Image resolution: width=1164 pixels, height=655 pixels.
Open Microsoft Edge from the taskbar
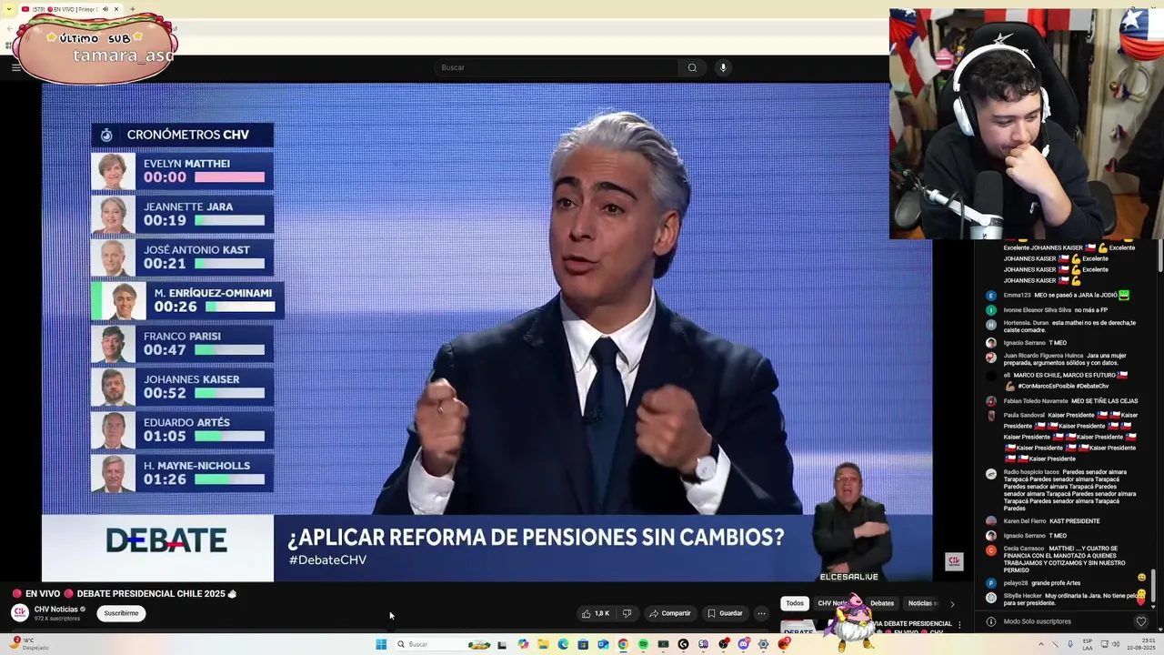563,644
